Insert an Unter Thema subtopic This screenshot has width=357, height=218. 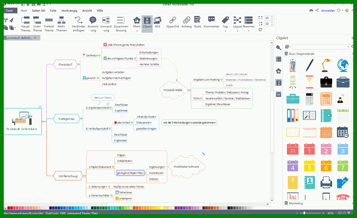click(x=37, y=24)
